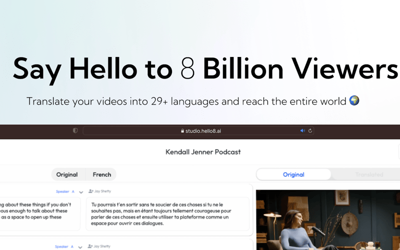
Task: Expand the Speaker A chevron above the 'Tu pourrais' segment
Action: (81, 192)
